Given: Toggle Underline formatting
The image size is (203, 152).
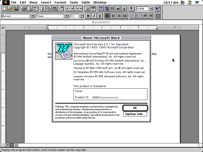Looking at the screenshot, I should coord(100,16).
